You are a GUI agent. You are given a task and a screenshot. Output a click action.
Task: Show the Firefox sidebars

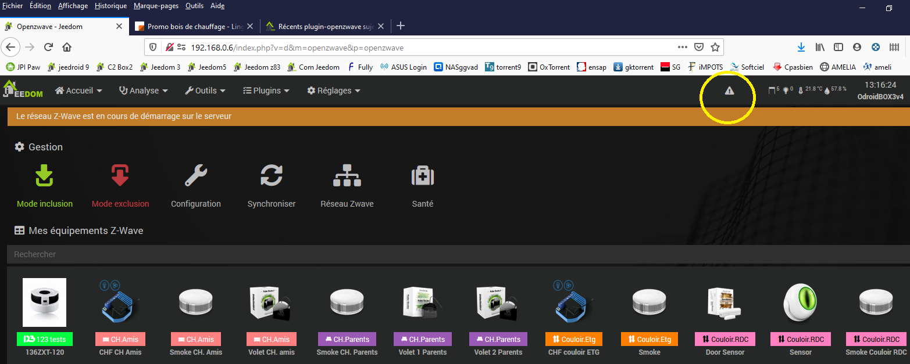(x=838, y=47)
